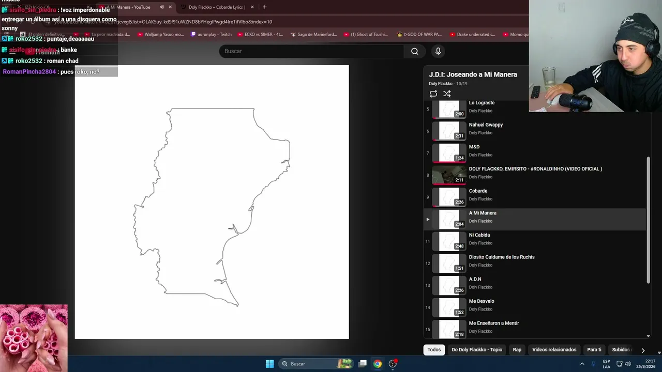This screenshot has height=372, width=662.
Task: Play A.D.N thumbnail in playlist
Action: tap(449, 285)
